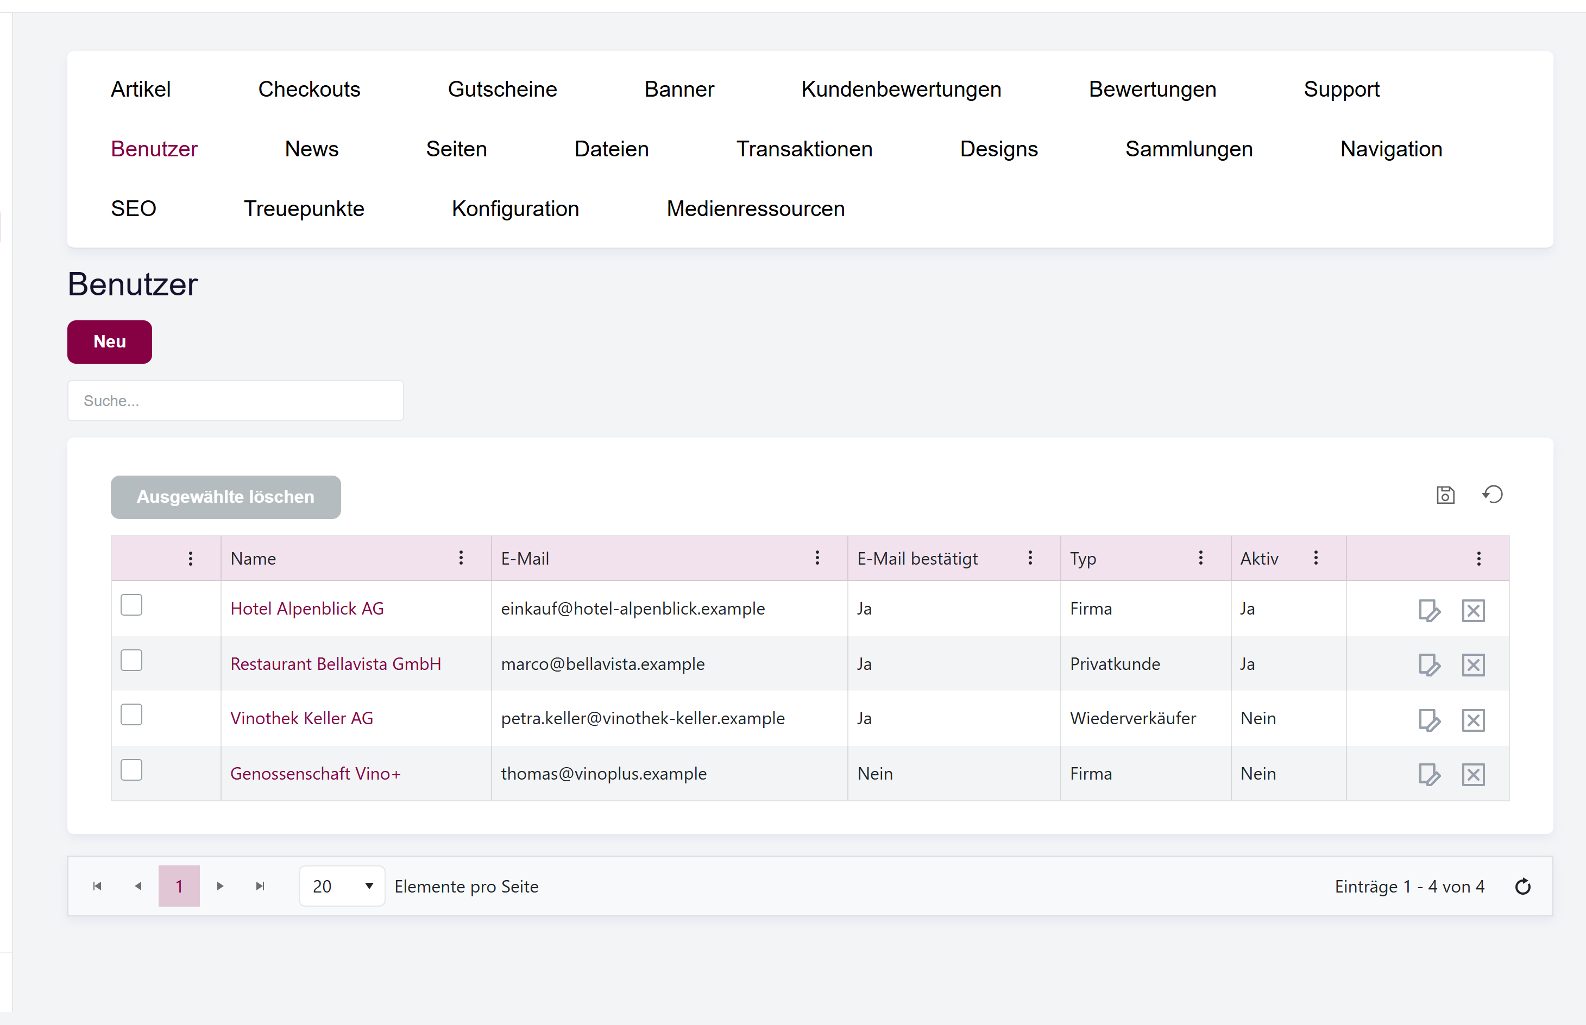1586x1025 pixels.
Task: Refresh the table via the pager reload icon
Action: pyautogui.click(x=1523, y=887)
